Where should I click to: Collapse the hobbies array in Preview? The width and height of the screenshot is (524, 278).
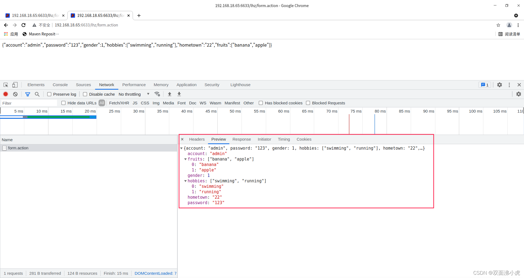point(186,181)
